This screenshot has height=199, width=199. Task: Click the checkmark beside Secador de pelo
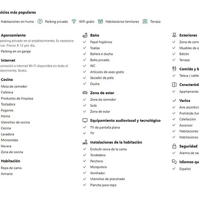tap(84, 78)
